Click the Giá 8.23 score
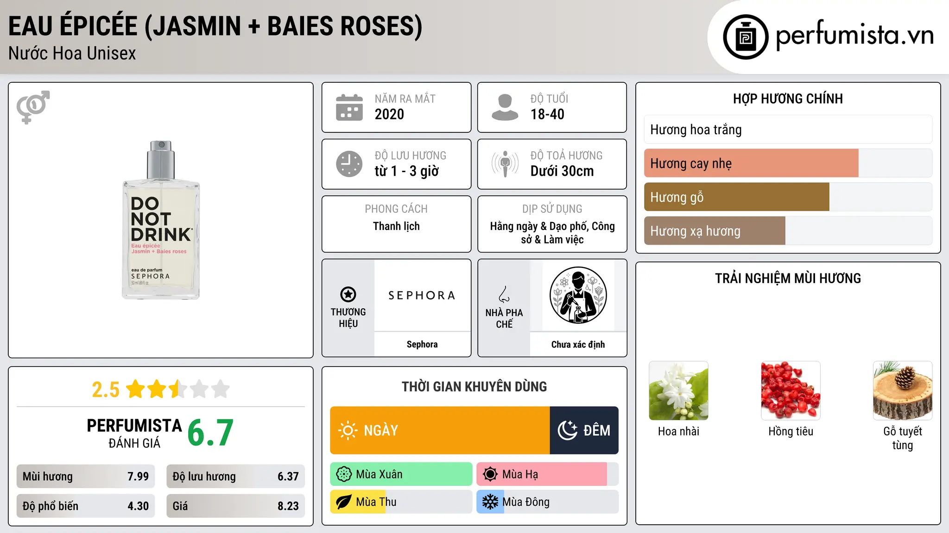Screen dimensions: 949x533 [235, 506]
